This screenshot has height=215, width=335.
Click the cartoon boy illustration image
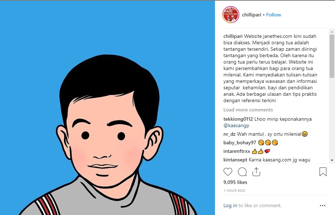(107, 108)
